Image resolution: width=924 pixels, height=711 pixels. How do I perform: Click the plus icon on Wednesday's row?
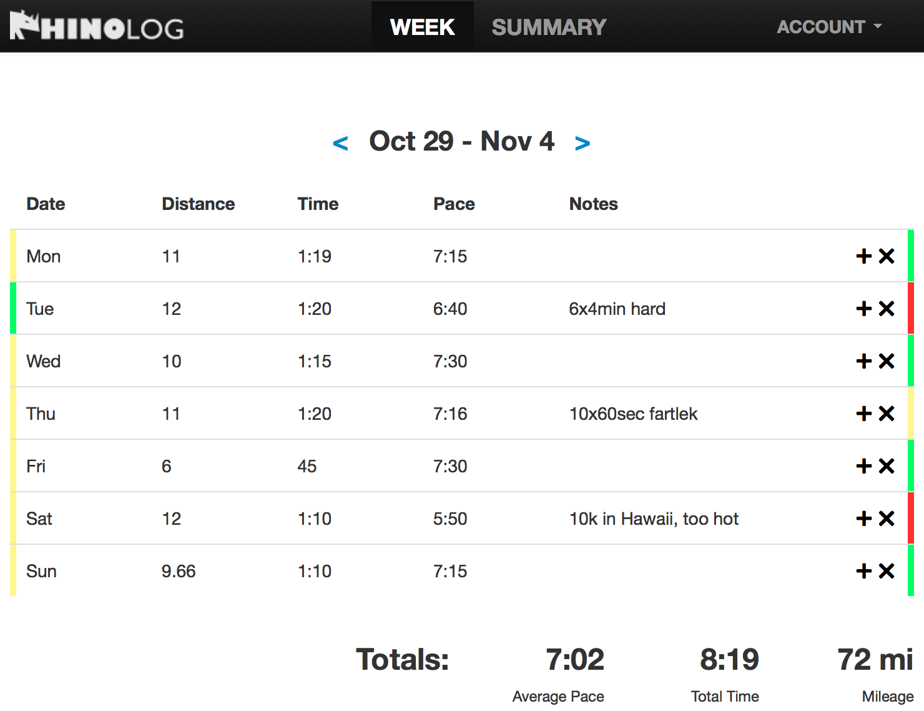[x=864, y=361]
